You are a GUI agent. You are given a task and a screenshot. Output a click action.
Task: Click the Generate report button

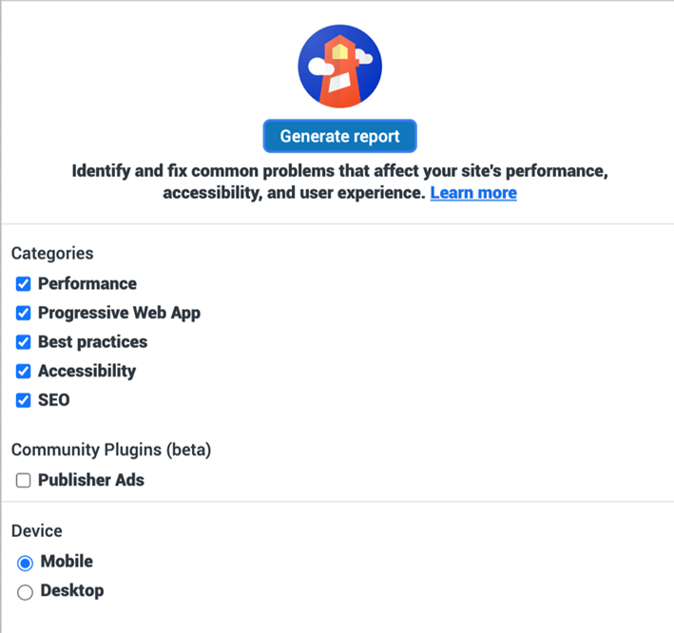(x=340, y=136)
